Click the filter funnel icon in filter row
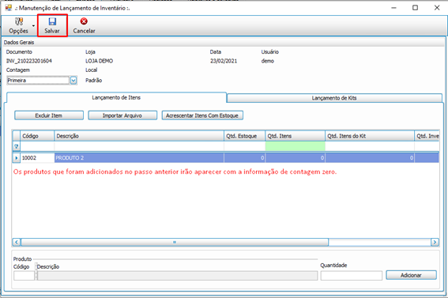This screenshot has height=298, width=448. point(17,146)
